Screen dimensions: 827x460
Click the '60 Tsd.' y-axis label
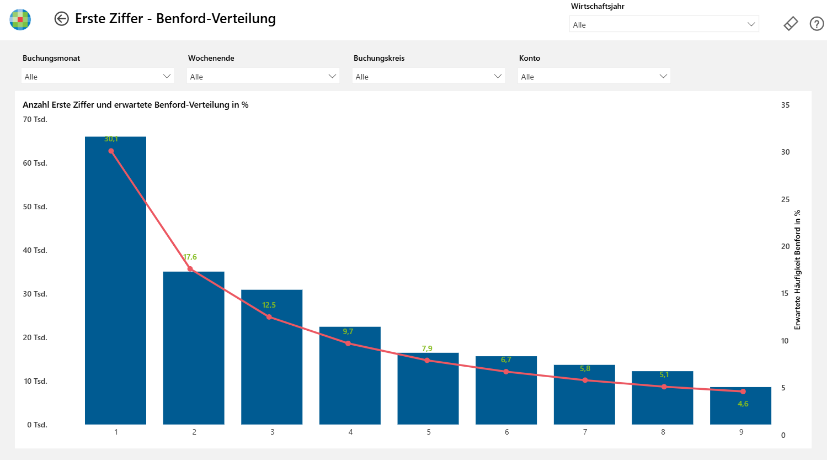click(35, 163)
